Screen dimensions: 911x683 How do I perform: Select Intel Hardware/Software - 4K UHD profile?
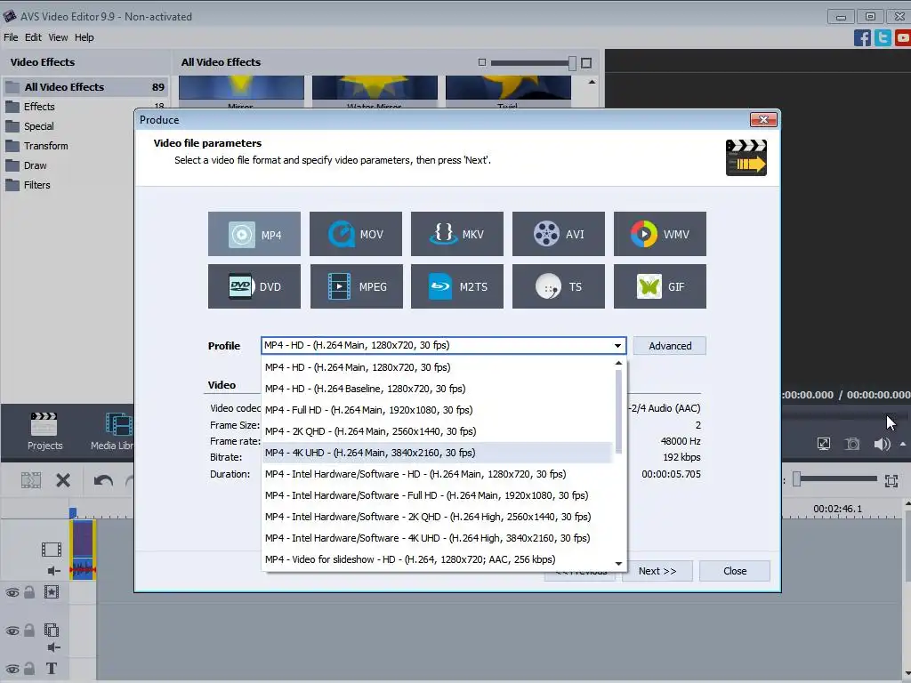click(x=437, y=538)
